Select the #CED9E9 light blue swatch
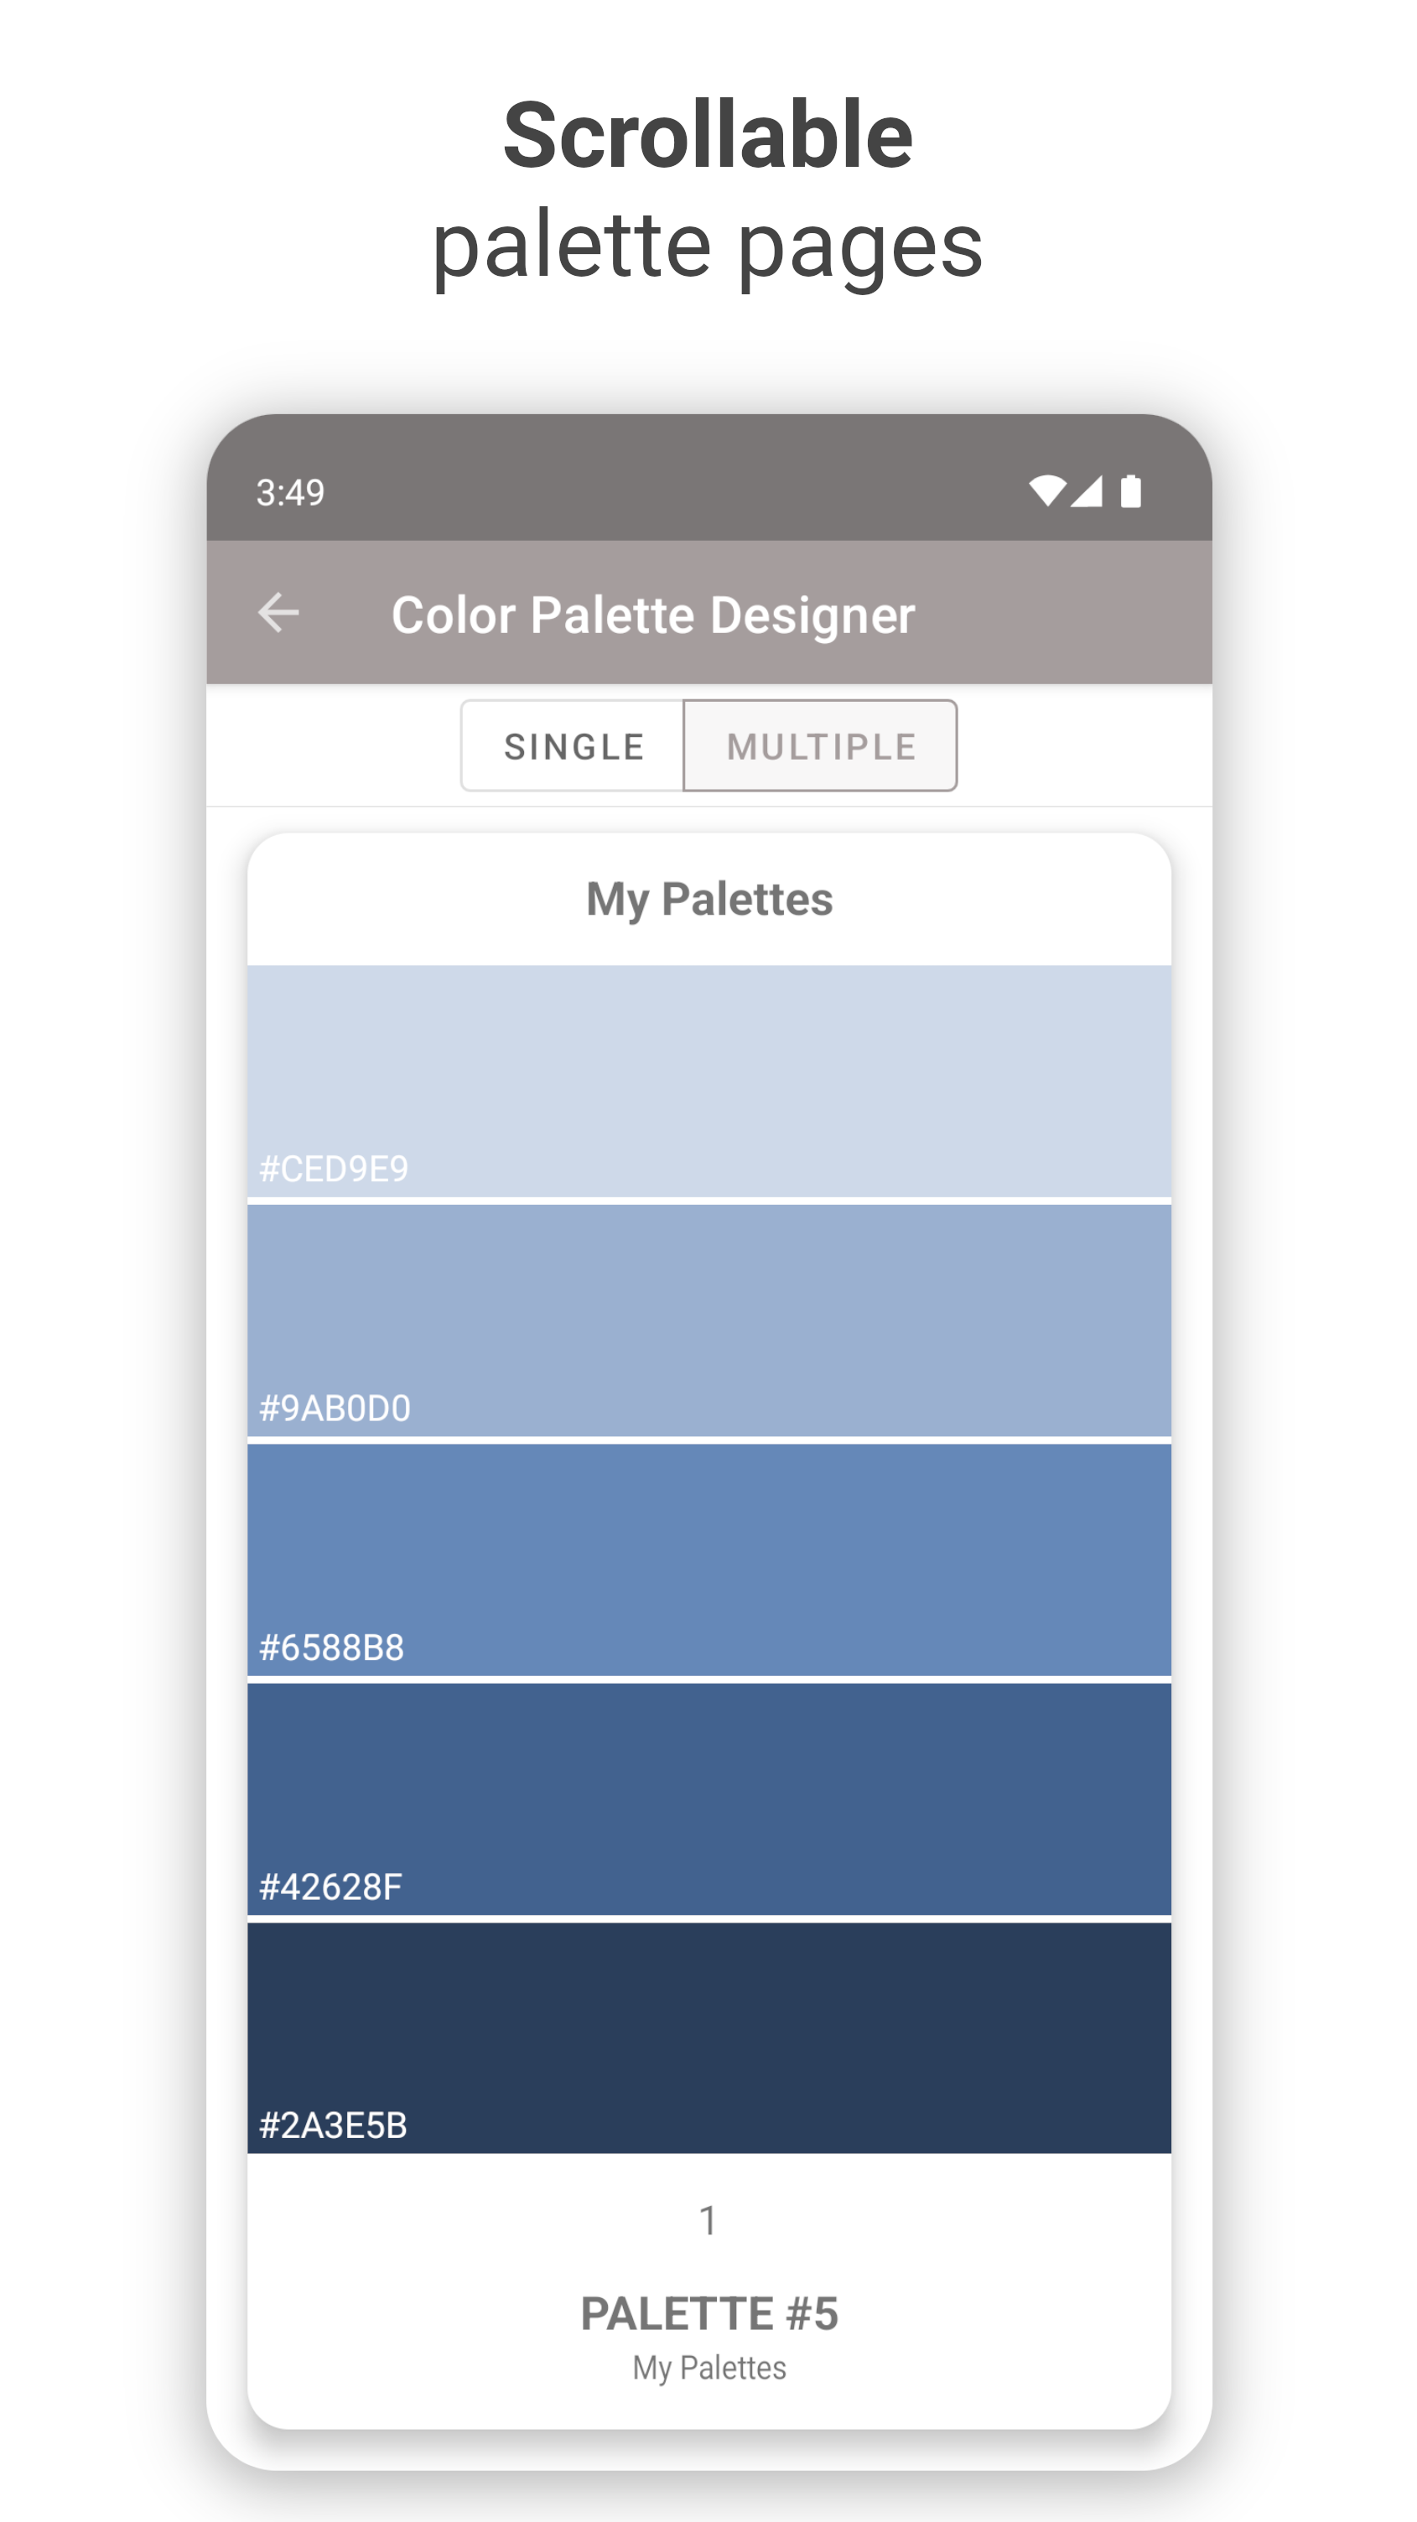1417x2522 pixels. (x=709, y=1081)
